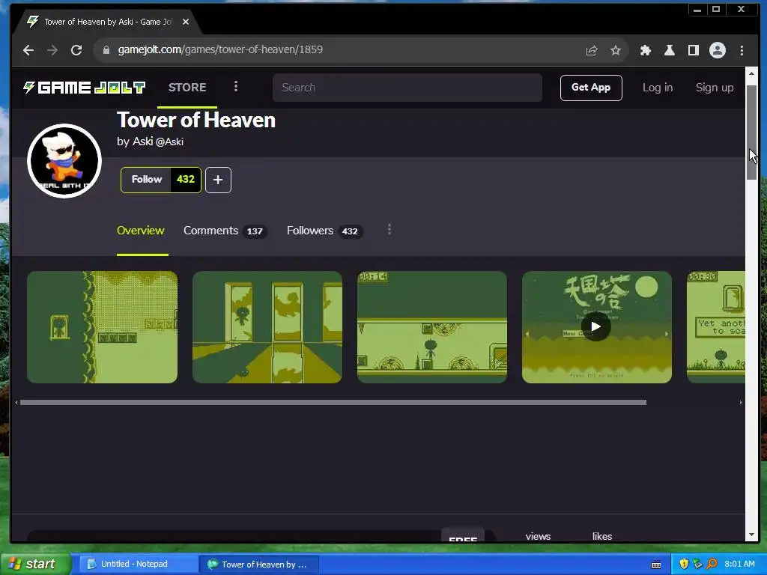Click the browser forward arrow
Viewport: 767px width, 575px height.
click(x=52, y=50)
